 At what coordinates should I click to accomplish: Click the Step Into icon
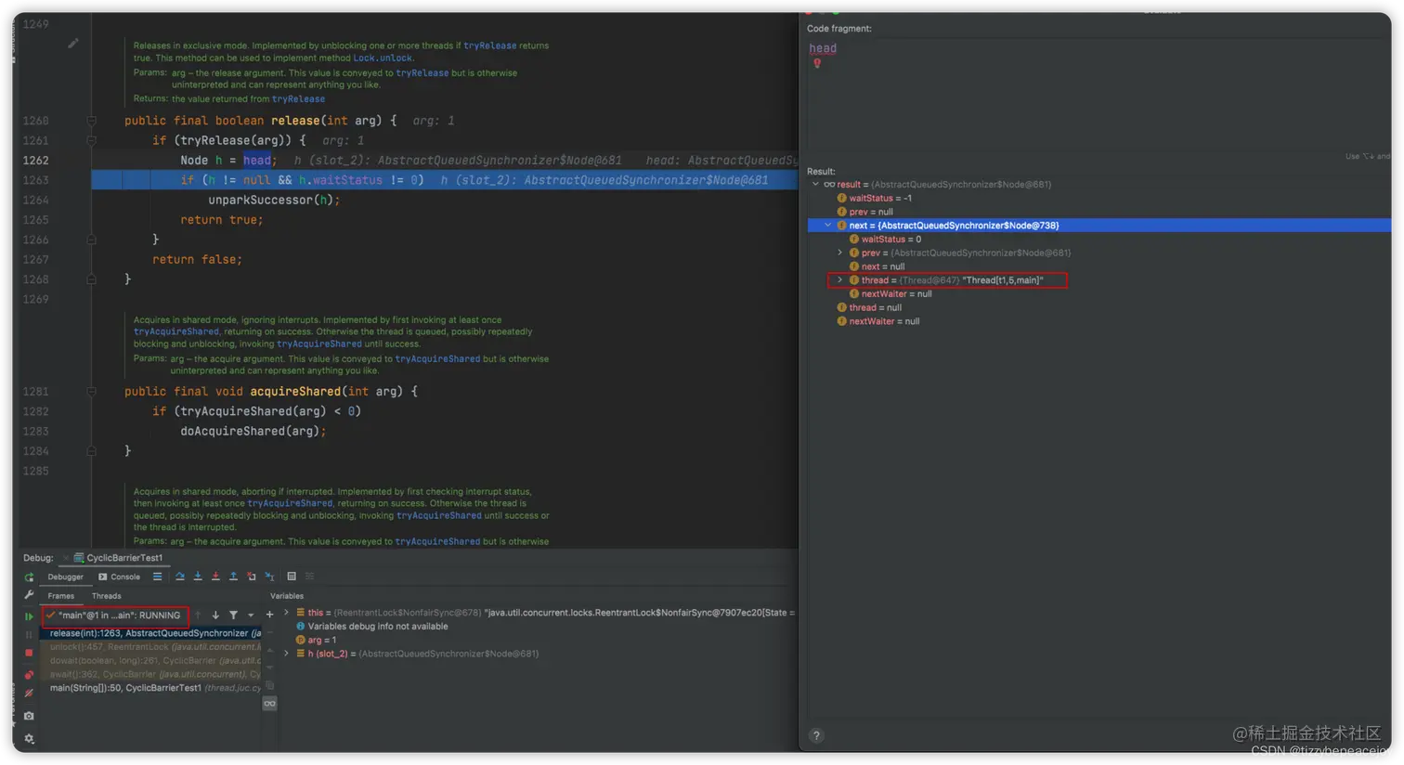pos(197,577)
